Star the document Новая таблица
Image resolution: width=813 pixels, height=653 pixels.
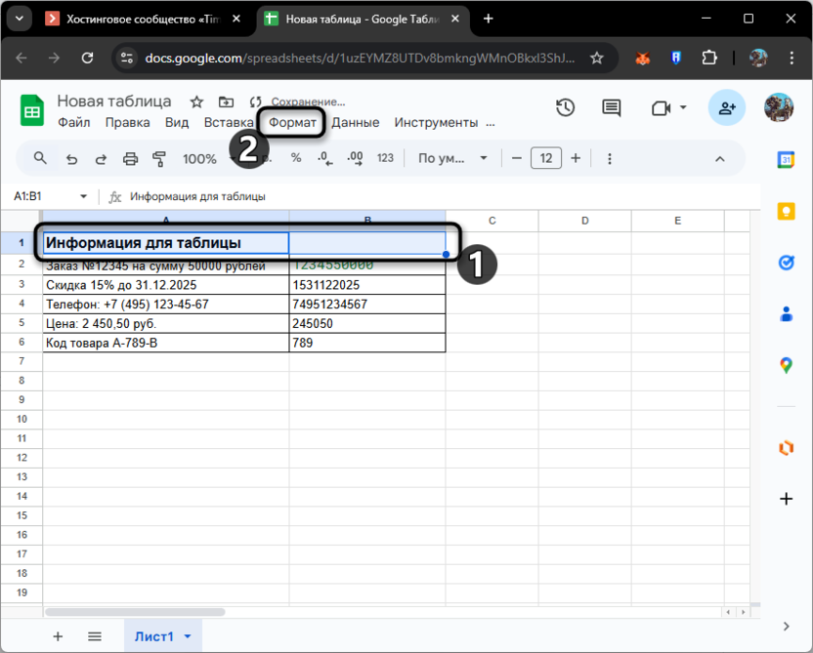pos(196,102)
